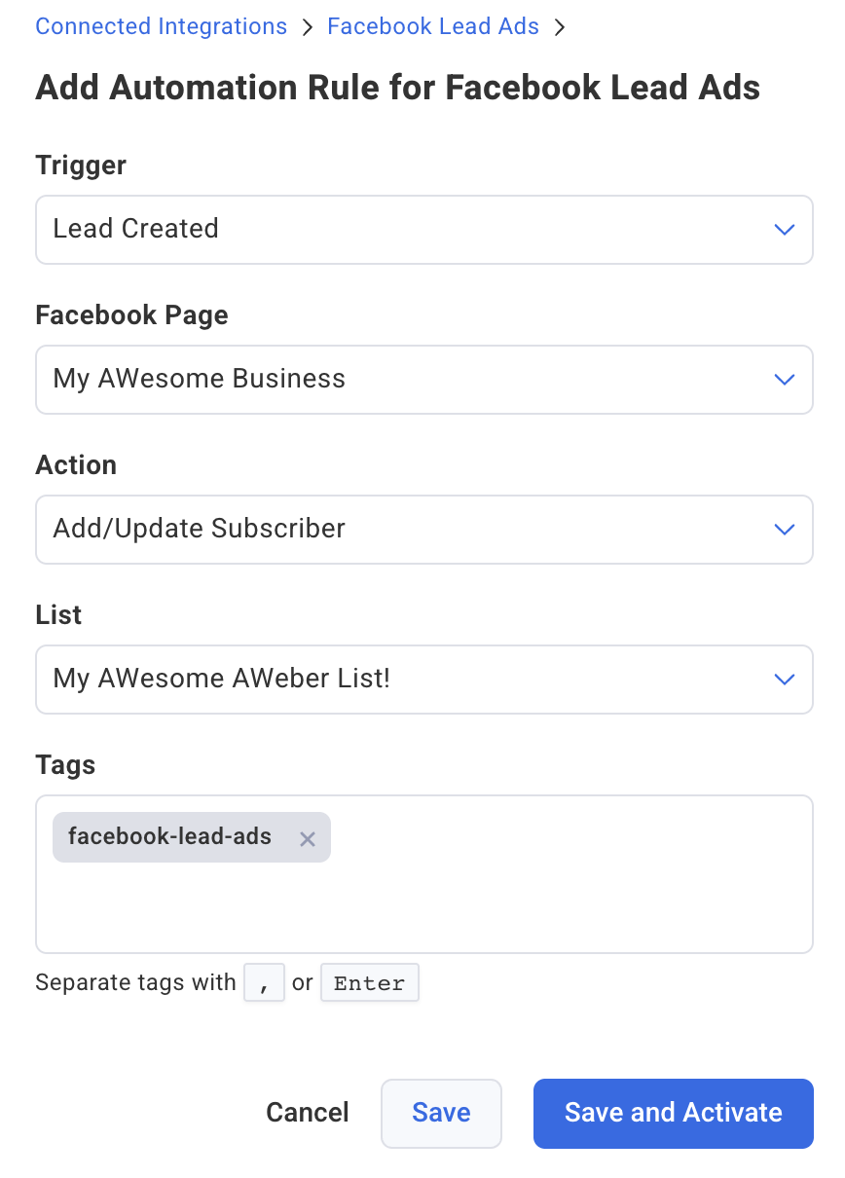The height and width of the screenshot is (1178, 845).
Task: Click the breadcrumb chevron after Facebook Lead Ads
Action: click(x=560, y=26)
